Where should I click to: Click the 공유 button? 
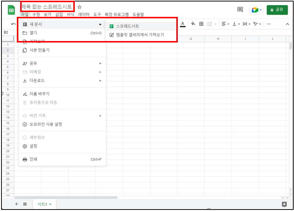277,10
